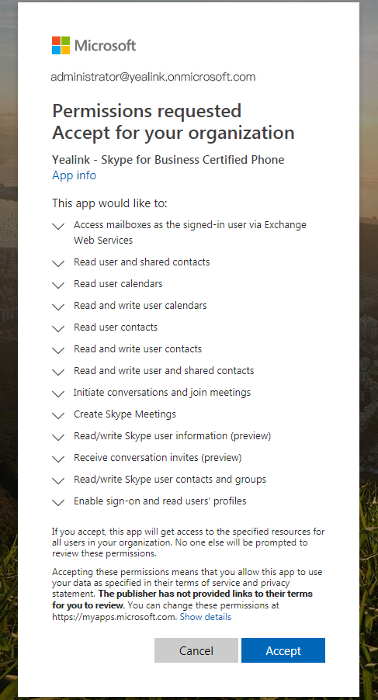
Task: Open the Show details link
Action: coord(205,617)
